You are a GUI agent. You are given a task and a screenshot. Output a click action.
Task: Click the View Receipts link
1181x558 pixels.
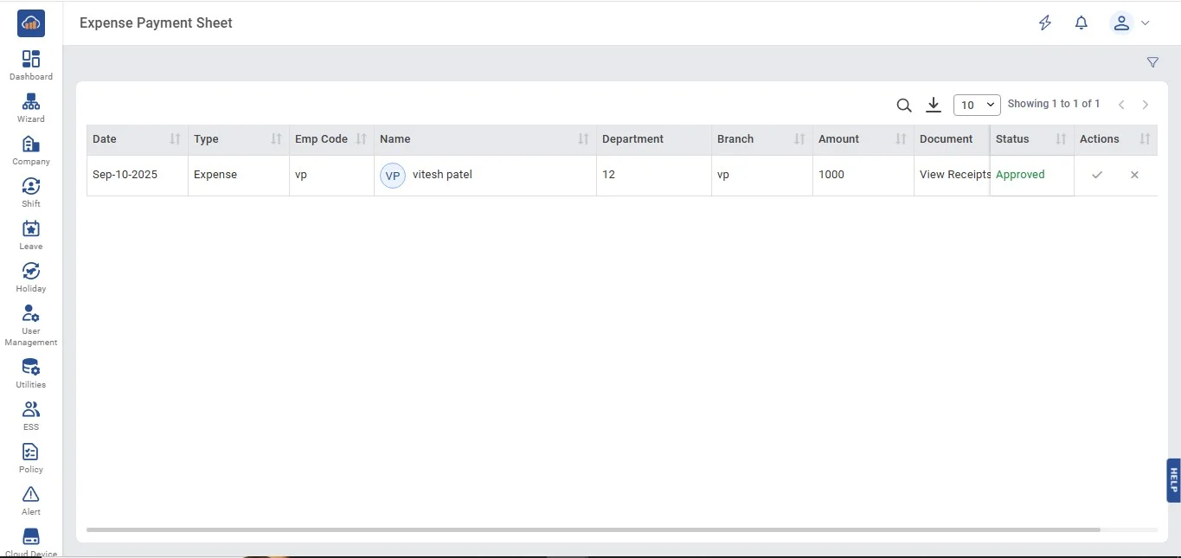pos(954,175)
